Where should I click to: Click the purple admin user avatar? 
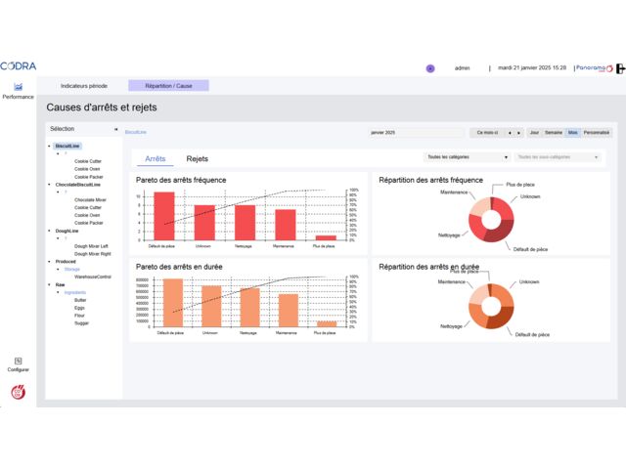pos(430,68)
